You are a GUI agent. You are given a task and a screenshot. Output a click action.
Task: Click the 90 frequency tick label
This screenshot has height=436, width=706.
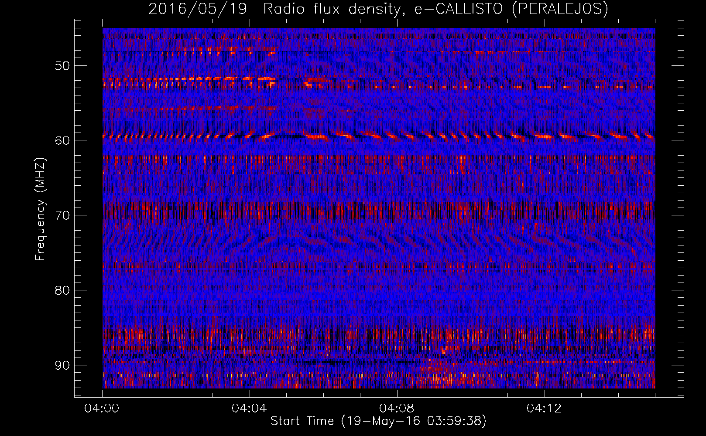pyautogui.click(x=62, y=365)
